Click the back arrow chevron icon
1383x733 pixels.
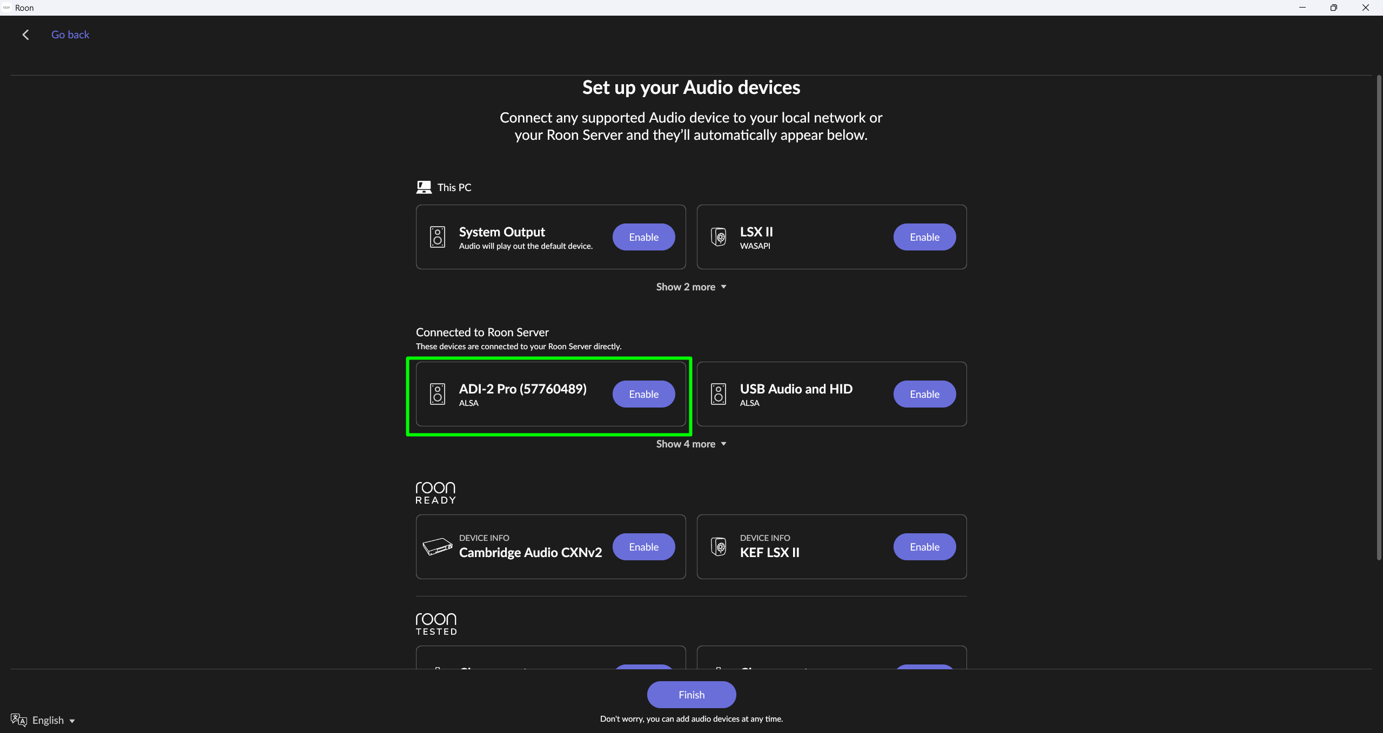(25, 35)
